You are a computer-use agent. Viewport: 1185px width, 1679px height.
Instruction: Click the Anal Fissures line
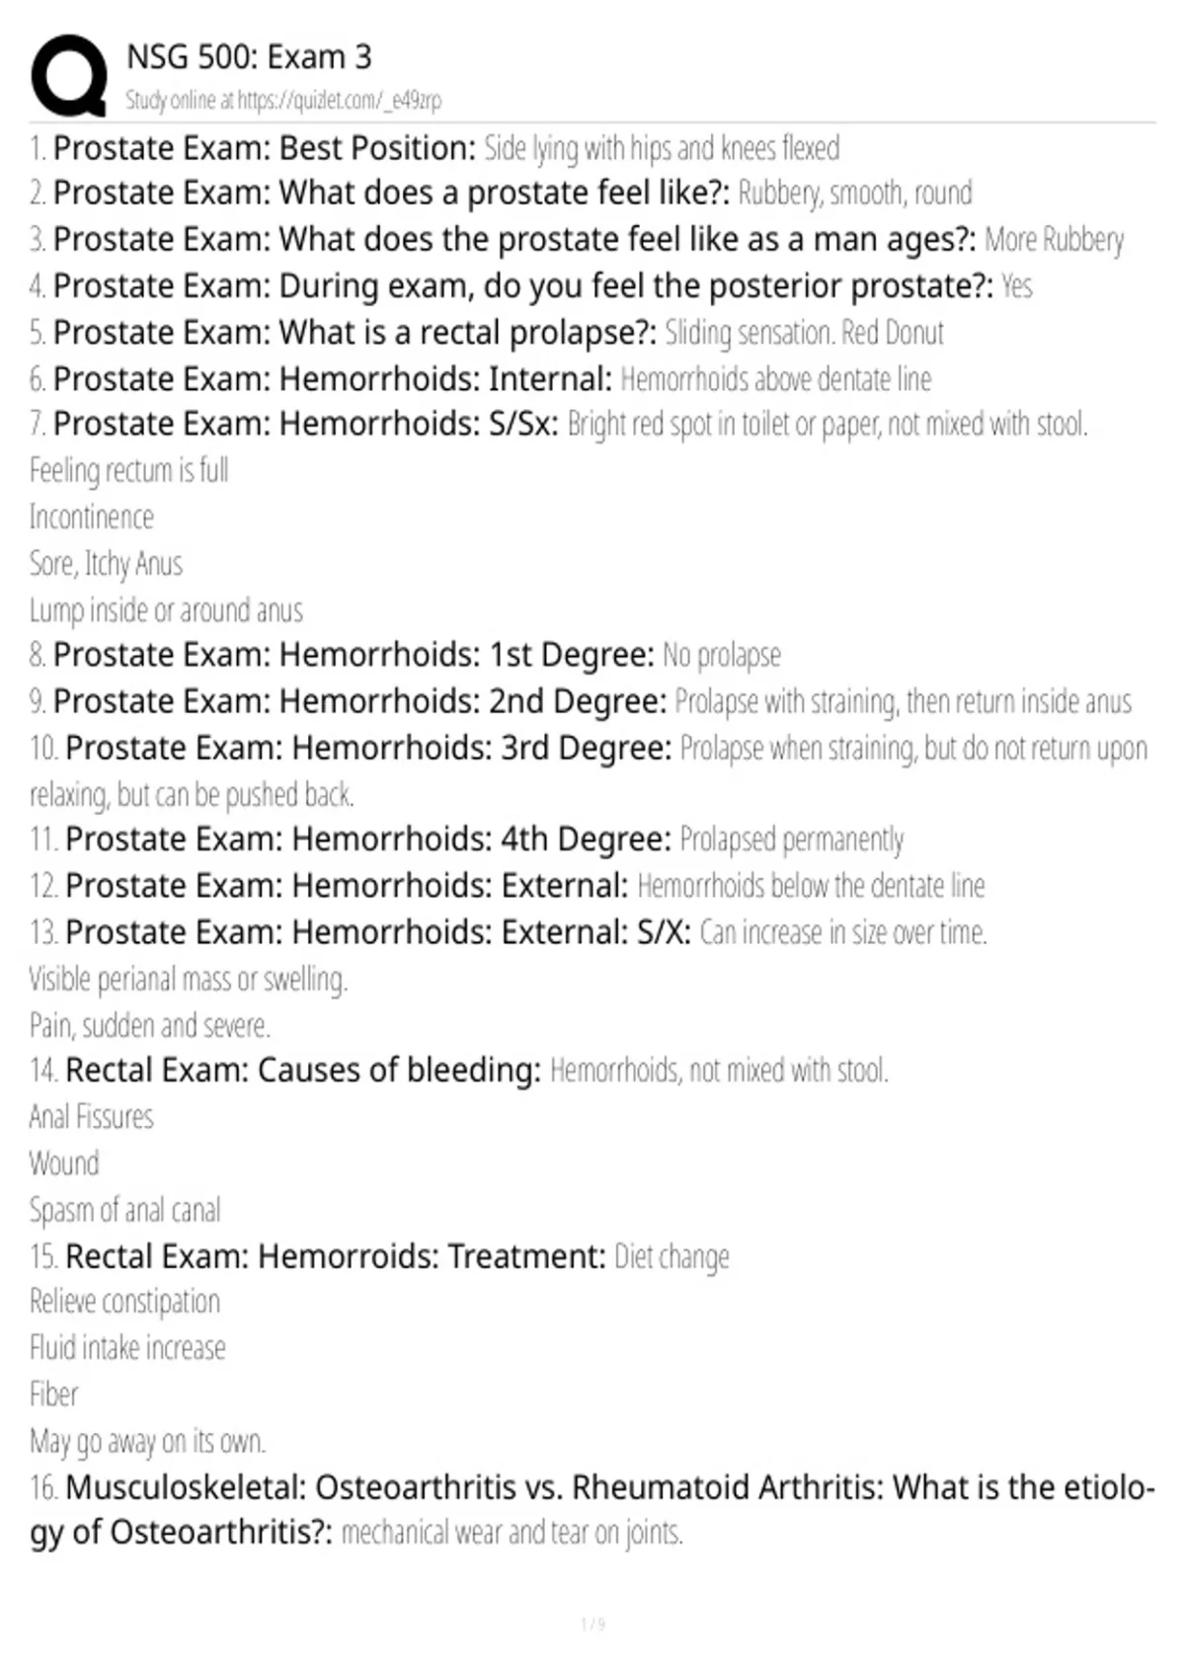point(92,1117)
